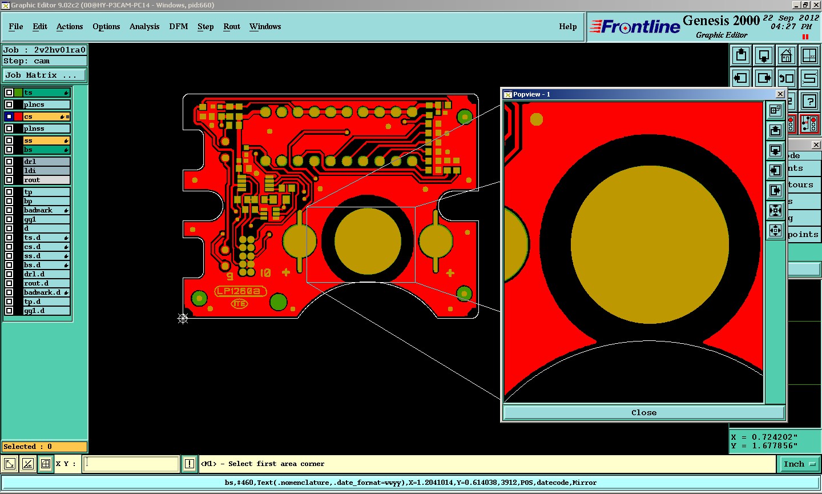The image size is (822, 494).
Task: Click red color swatch of cs layer
Action: coord(18,117)
